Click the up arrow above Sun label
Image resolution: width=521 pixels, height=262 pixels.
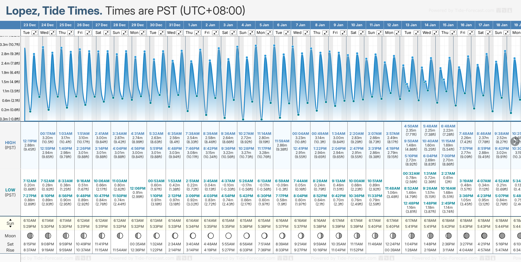point(10,220)
